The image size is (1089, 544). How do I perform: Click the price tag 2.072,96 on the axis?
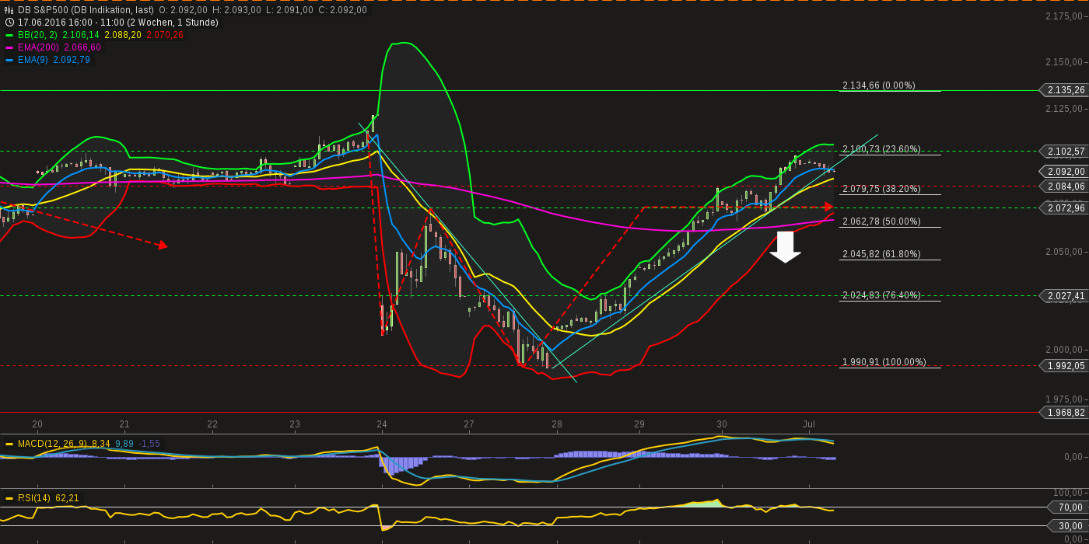click(x=1063, y=208)
